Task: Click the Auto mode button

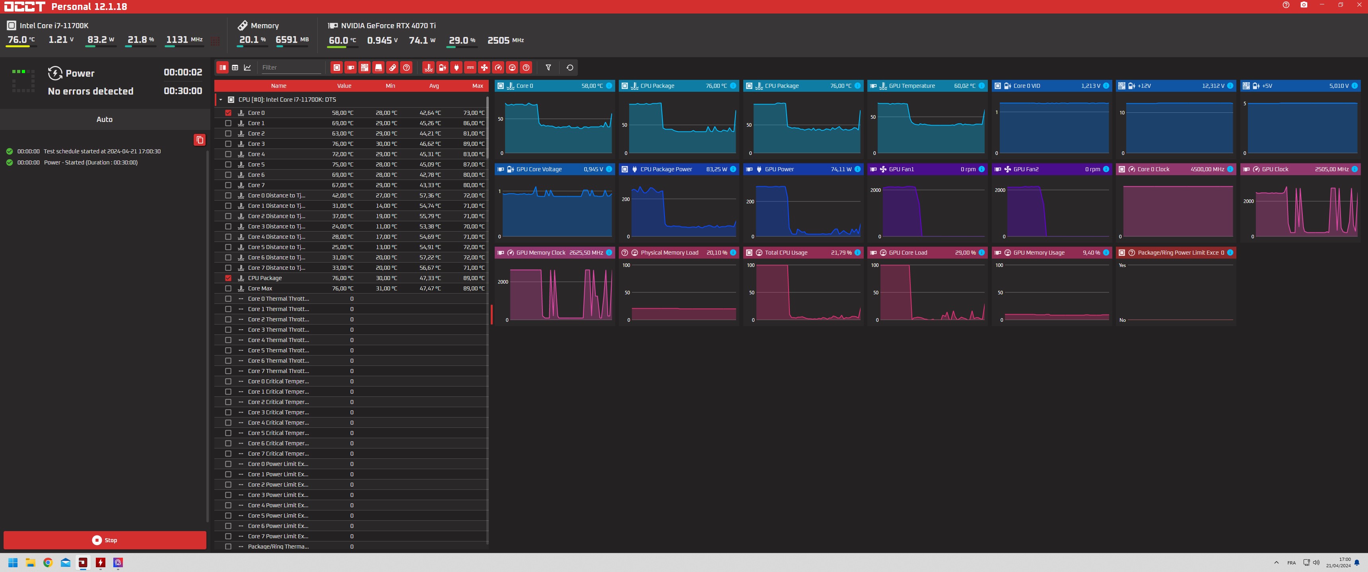Action: [x=105, y=120]
